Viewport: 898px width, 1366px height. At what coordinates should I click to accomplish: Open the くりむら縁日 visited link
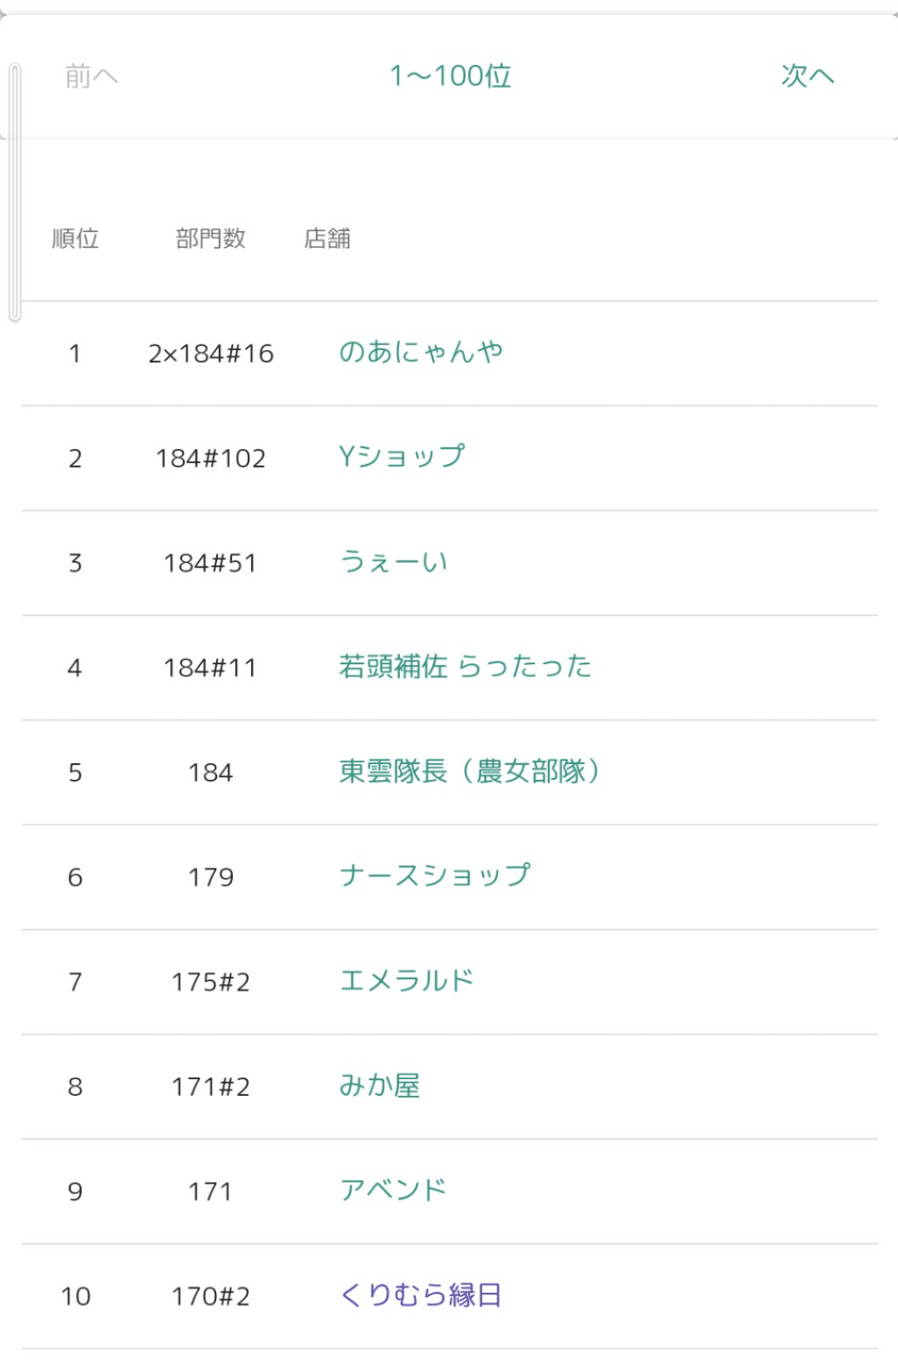(x=421, y=1295)
